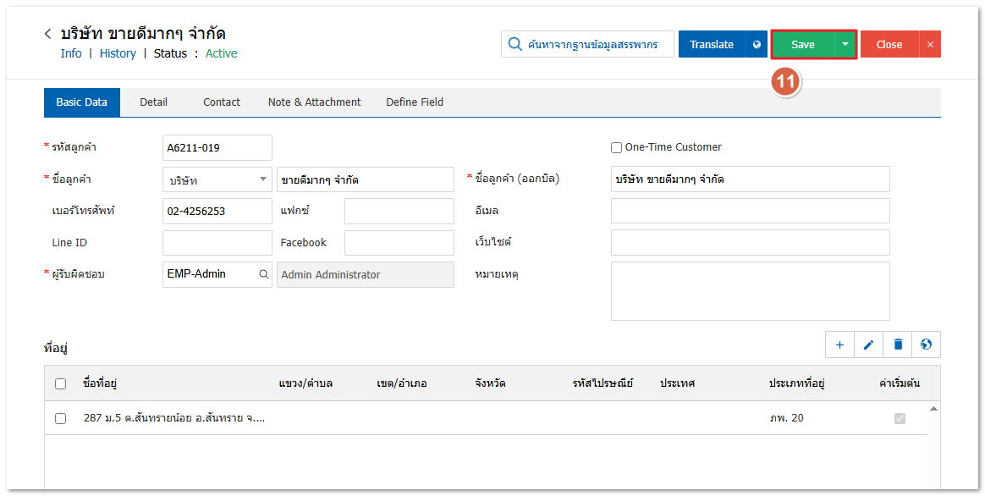Expand the Save button dropdown arrow
985x496 pixels.
point(845,45)
